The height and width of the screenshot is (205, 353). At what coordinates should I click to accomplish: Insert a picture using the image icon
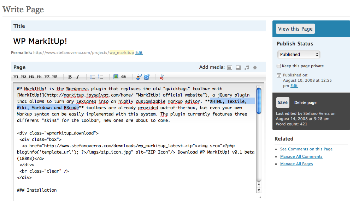(116, 77)
